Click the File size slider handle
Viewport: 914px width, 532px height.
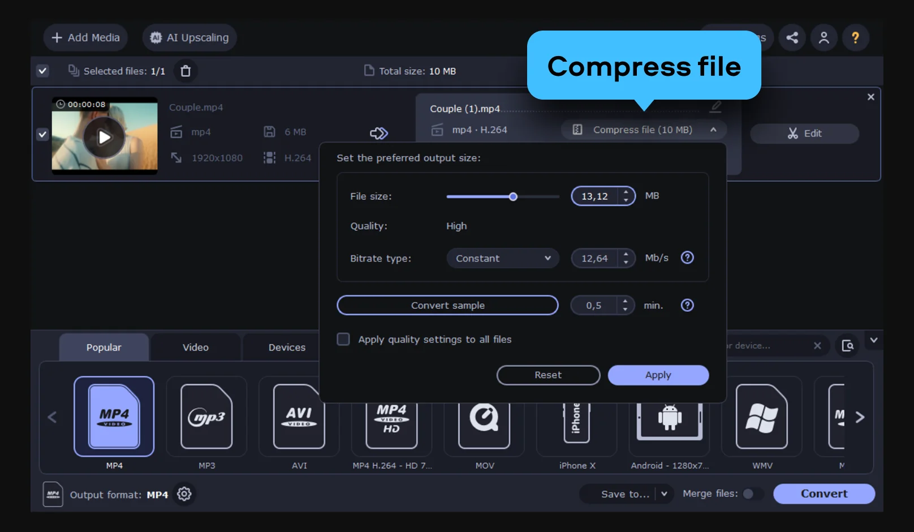click(513, 196)
